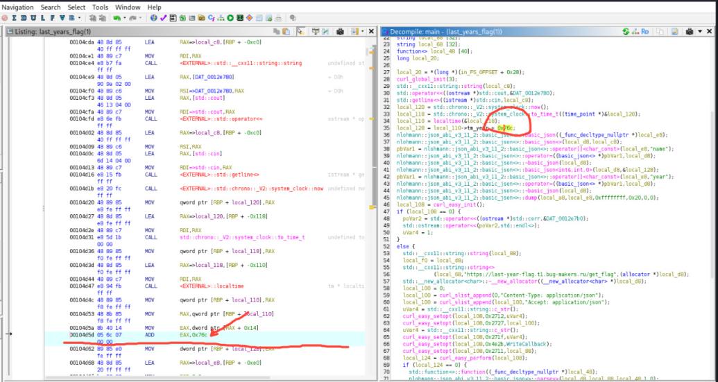Select the 'B' next bookmark navigation icon
The width and height of the screenshot is (718, 382).
point(72,18)
